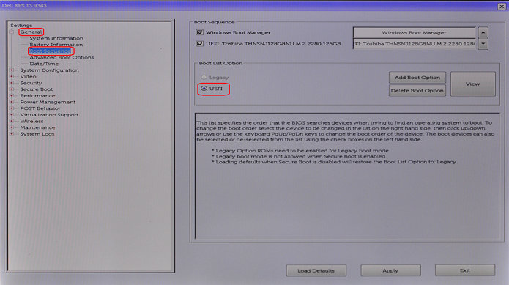Expand the POST Behavior node
509x285 pixels.
(12, 108)
